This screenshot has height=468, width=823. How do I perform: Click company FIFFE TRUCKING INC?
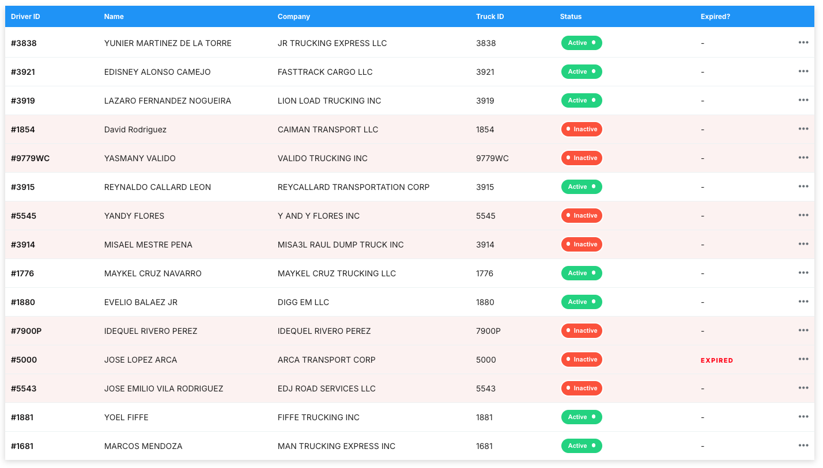(319, 417)
